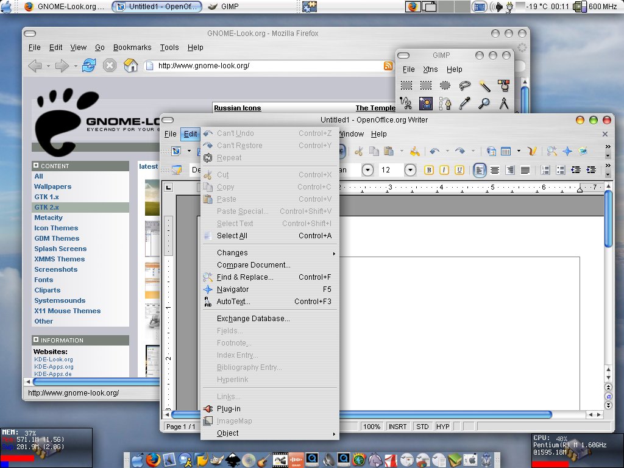
Task: Open Inkscape from the bottom dock
Action: coord(233,461)
